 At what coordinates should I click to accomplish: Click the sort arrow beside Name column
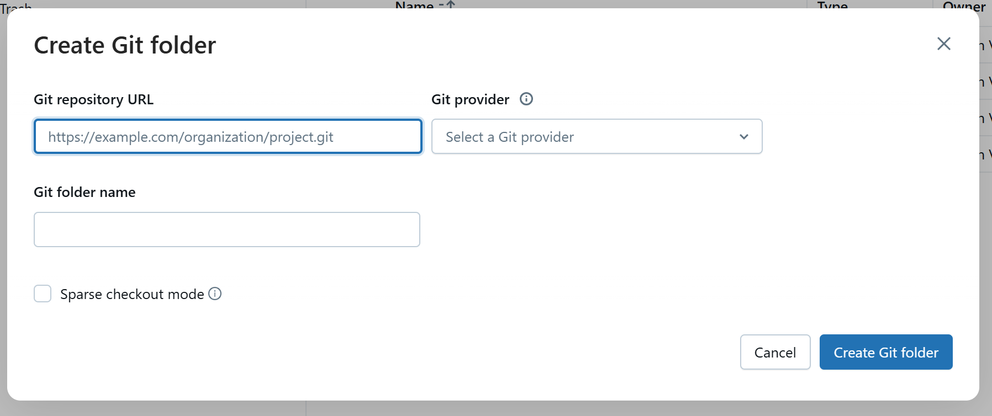pyautogui.click(x=451, y=4)
